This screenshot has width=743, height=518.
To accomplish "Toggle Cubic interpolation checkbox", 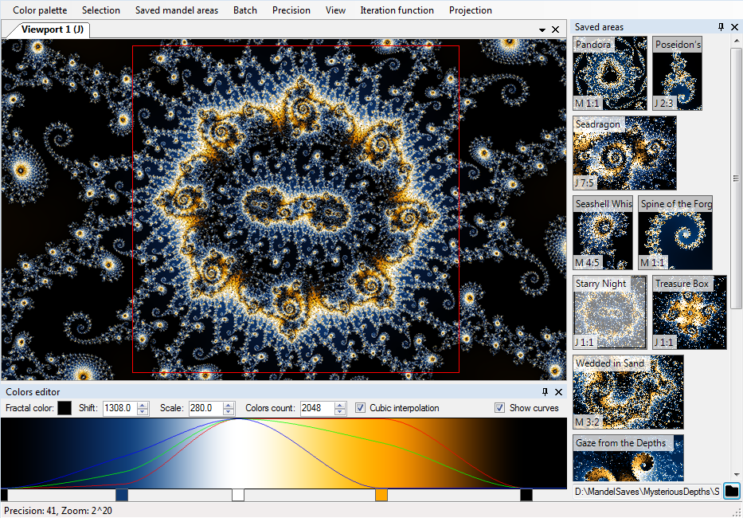I will [x=361, y=408].
